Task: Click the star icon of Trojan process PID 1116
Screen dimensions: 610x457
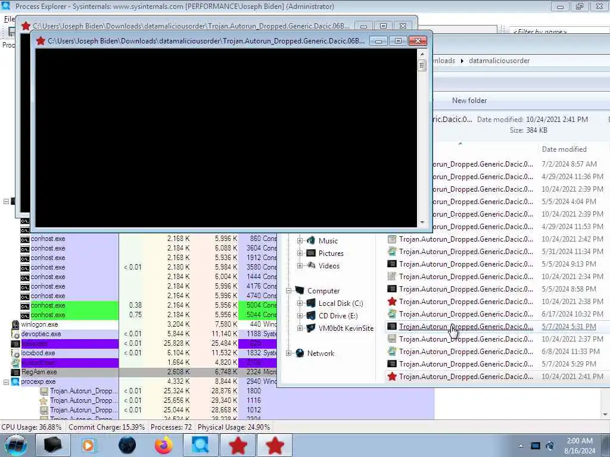Action: click(44, 400)
